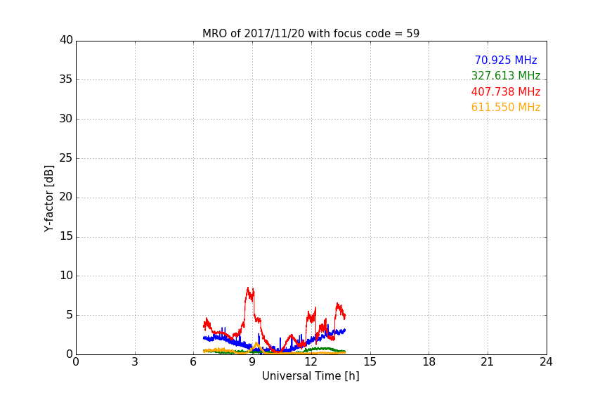Select the green 327.613 MHz legend label
Image resolution: width=607 pixels, height=405 pixels.
click(x=506, y=75)
